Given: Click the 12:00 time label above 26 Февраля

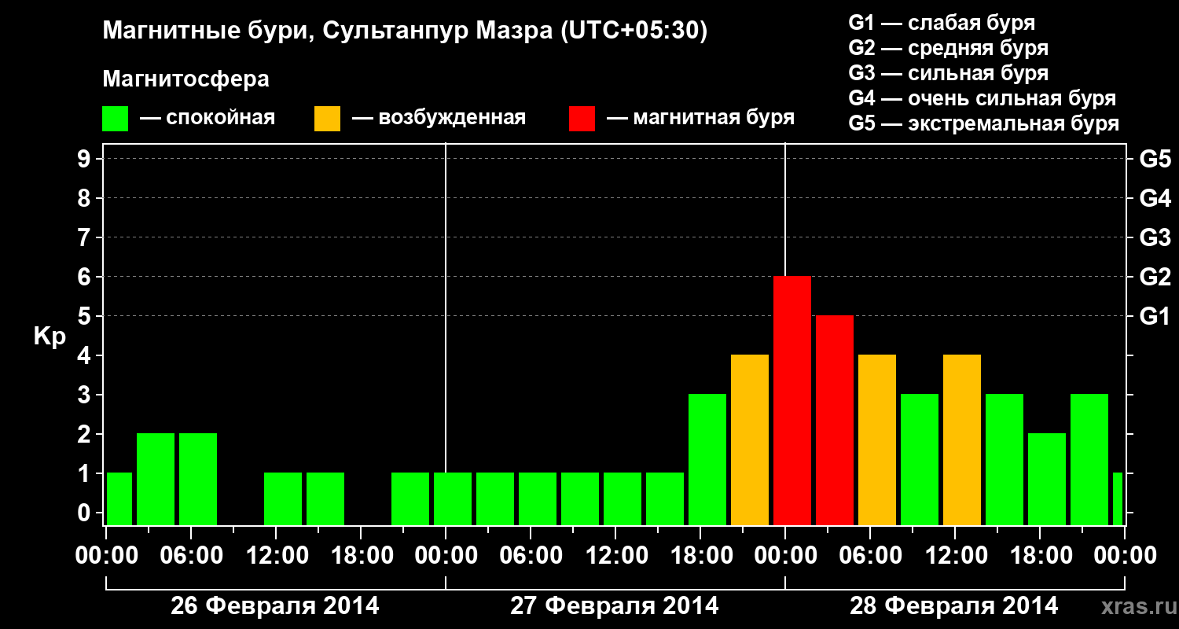Looking at the screenshot, I should click(x=276, y=556).
